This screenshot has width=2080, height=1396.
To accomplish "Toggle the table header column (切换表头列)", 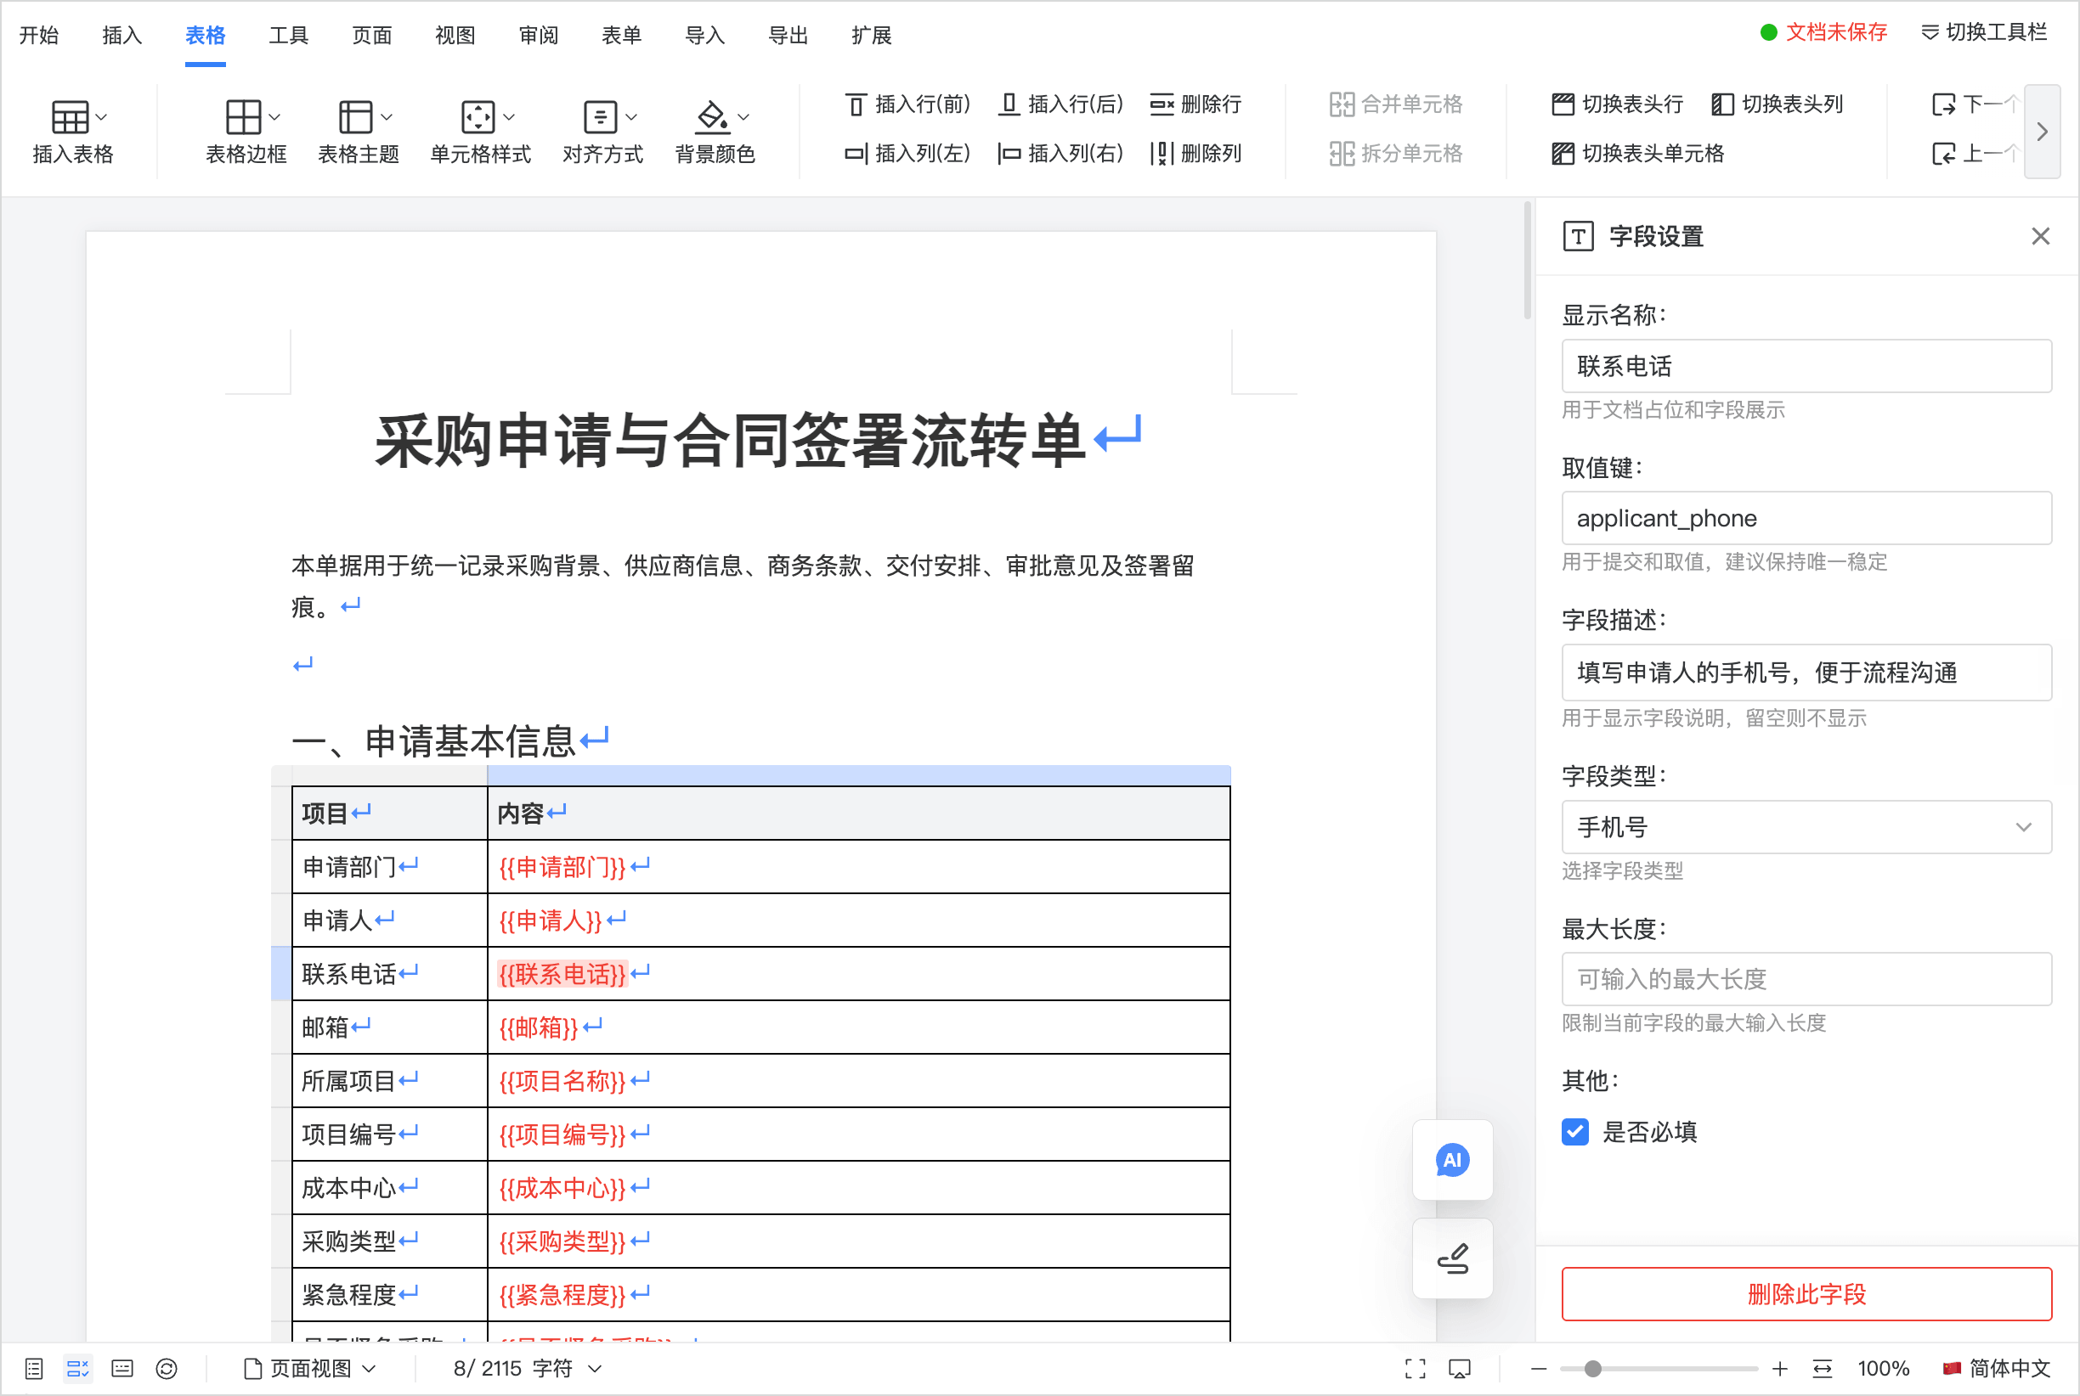I will point(1778,104).
